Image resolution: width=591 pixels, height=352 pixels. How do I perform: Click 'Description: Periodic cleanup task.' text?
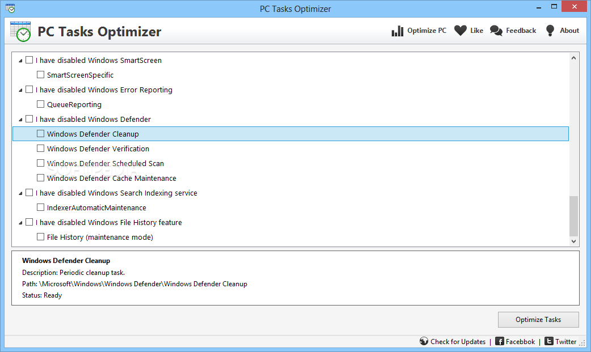click(x=74, y=273)
